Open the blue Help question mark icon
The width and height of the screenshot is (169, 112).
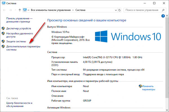click(163, 16)
